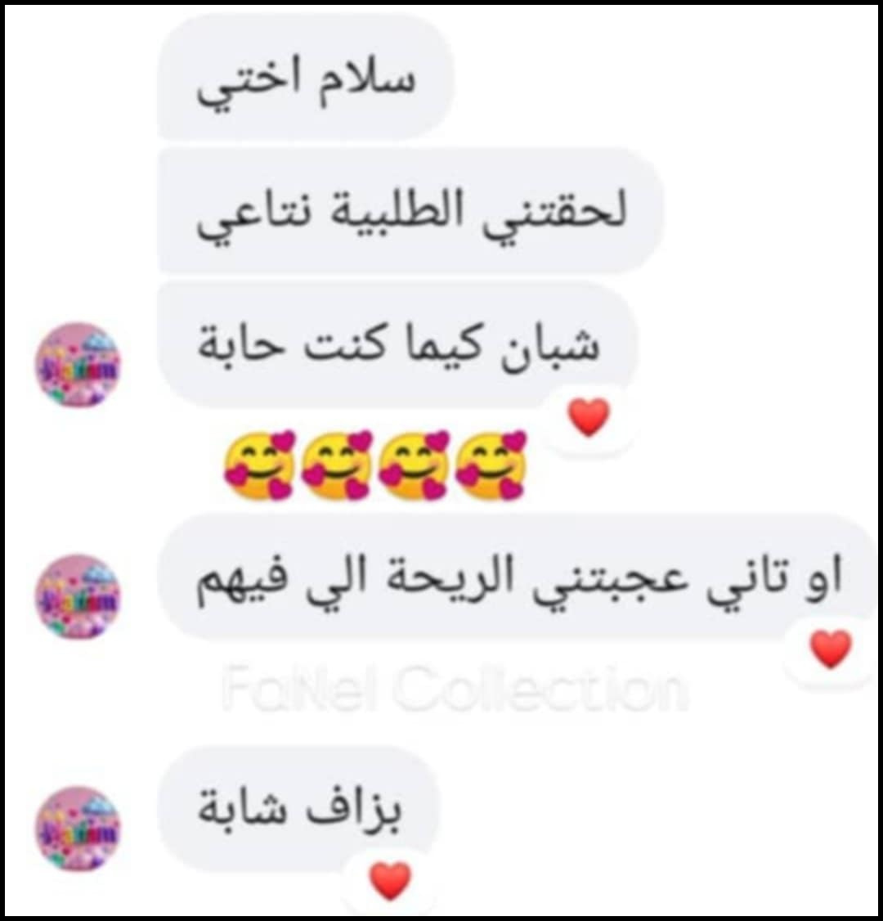Click the heart reaction under 'او تاني عجبتني' message
The height and width of the screenshot is (921, 883).
point(830,649)
